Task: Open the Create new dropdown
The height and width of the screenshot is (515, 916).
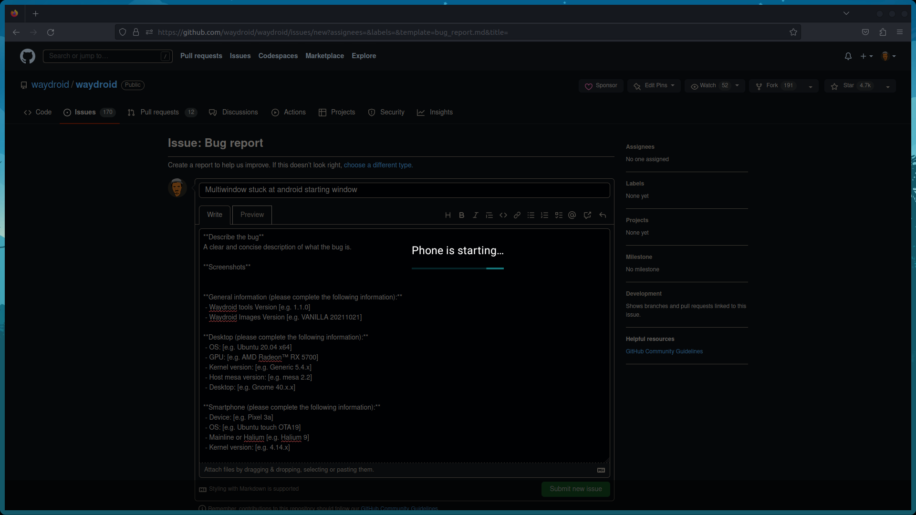Action: pyautogui.click(x=866, y=56)
